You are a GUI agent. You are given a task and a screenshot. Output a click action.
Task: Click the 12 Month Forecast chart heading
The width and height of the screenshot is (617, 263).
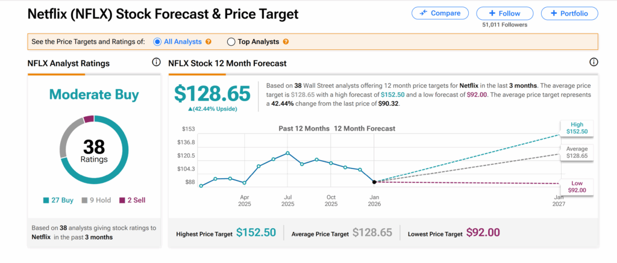click(365, 129)
